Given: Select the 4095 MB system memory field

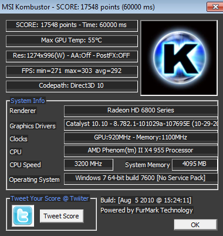Looking at the screenshot, I should [x=195, y=165].
